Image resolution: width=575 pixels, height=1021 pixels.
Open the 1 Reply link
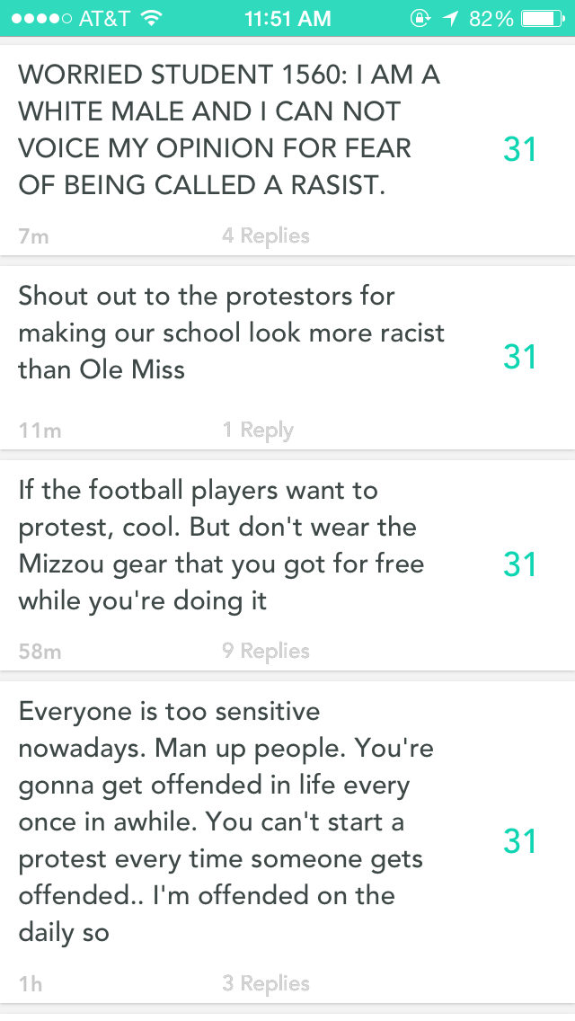point(258,431)
